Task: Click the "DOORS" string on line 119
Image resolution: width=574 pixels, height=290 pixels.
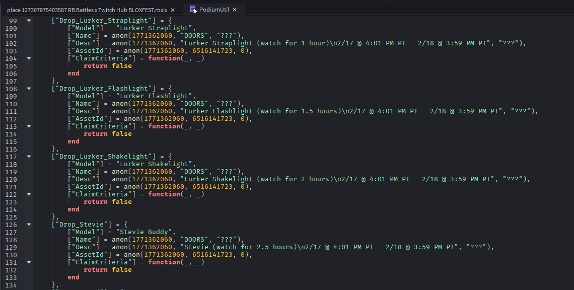Action: pyautogui.click(x=194, y=171)
